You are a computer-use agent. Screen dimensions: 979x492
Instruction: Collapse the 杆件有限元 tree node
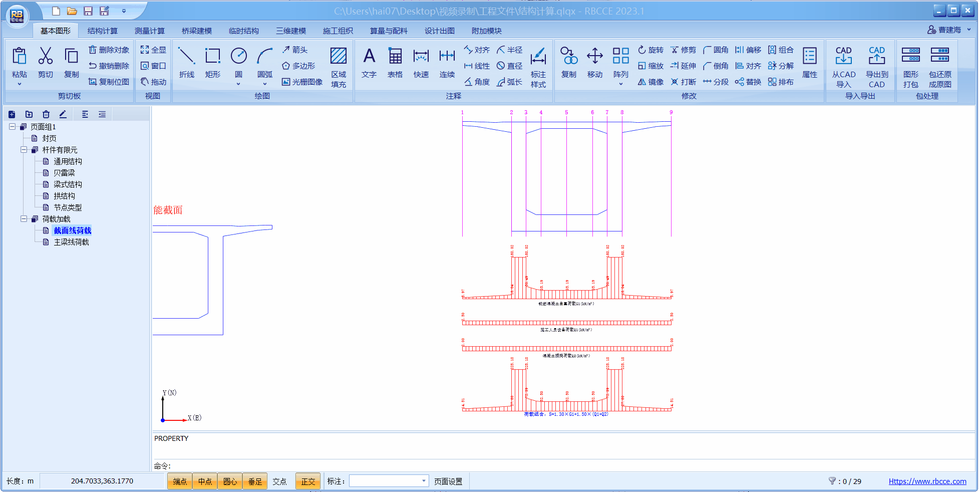[24, 150]
